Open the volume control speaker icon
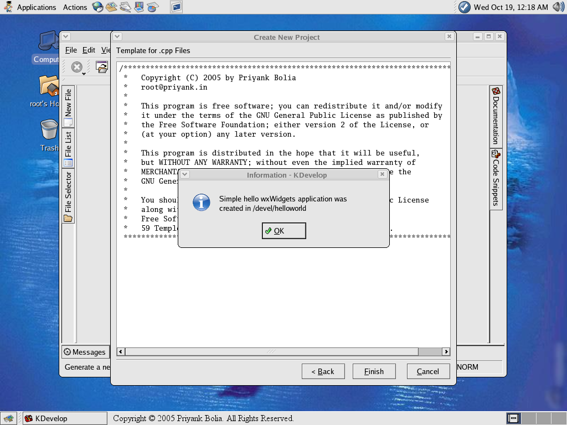The image size is (567, 425). point(558,7)
